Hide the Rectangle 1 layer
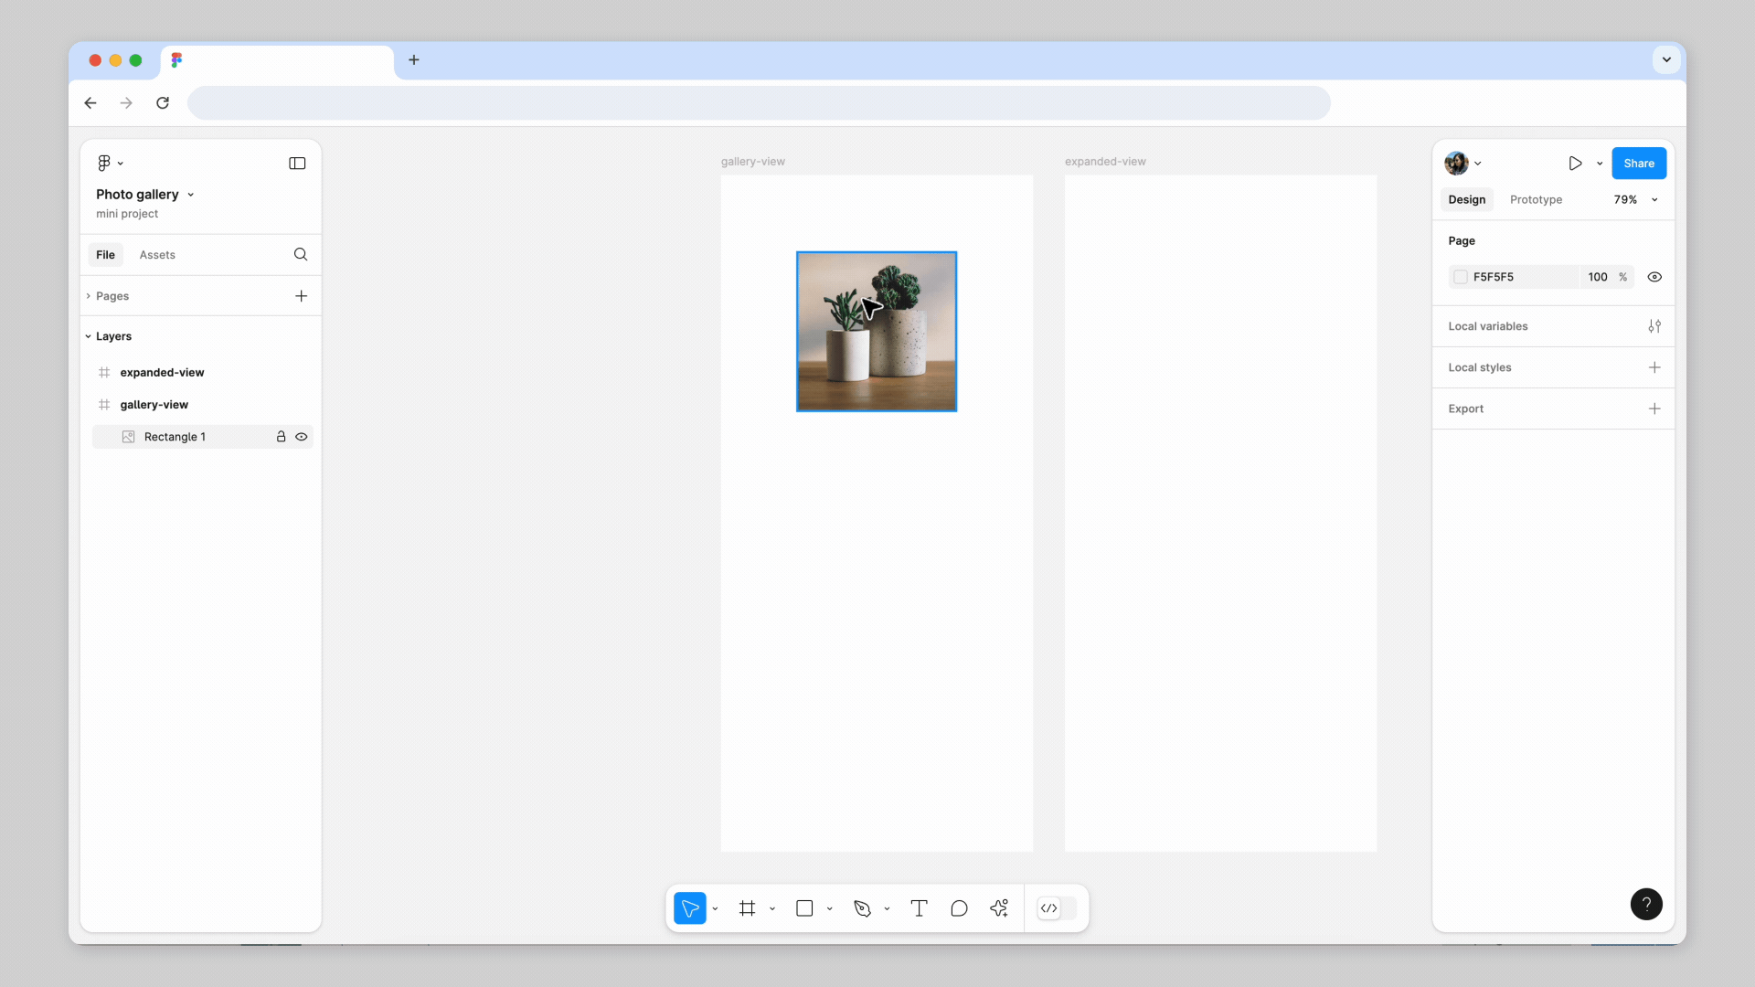 click(302, 437)
